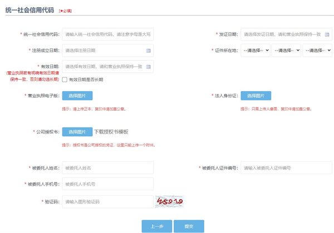Focus the 统一社会信用代码 input field
Viewport: 334px width, 233px height.
pos(108,34)
